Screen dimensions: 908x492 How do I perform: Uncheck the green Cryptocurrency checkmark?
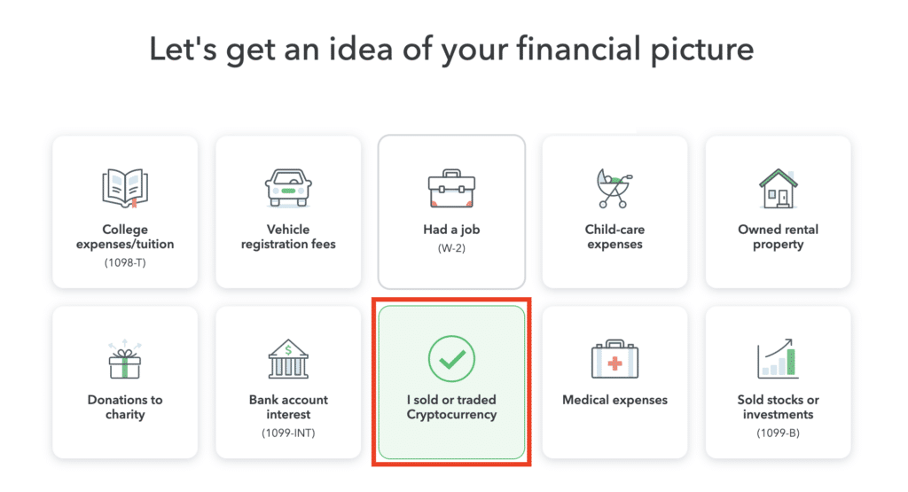(x=451, y=359)
